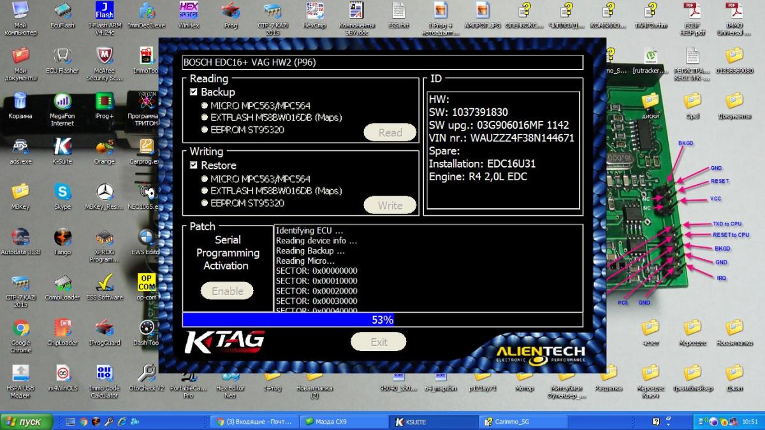Open the Google Chrome desktop shortcut
The width and height of the screenshot is (765, 430).
pyautogui.click(x=20, y=329)
